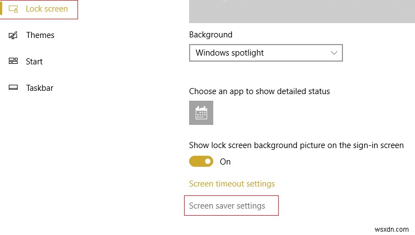Turn off sign-in screen background picture toggle
This screenshot has width=415, height=235.
click(x=201, y=161)
